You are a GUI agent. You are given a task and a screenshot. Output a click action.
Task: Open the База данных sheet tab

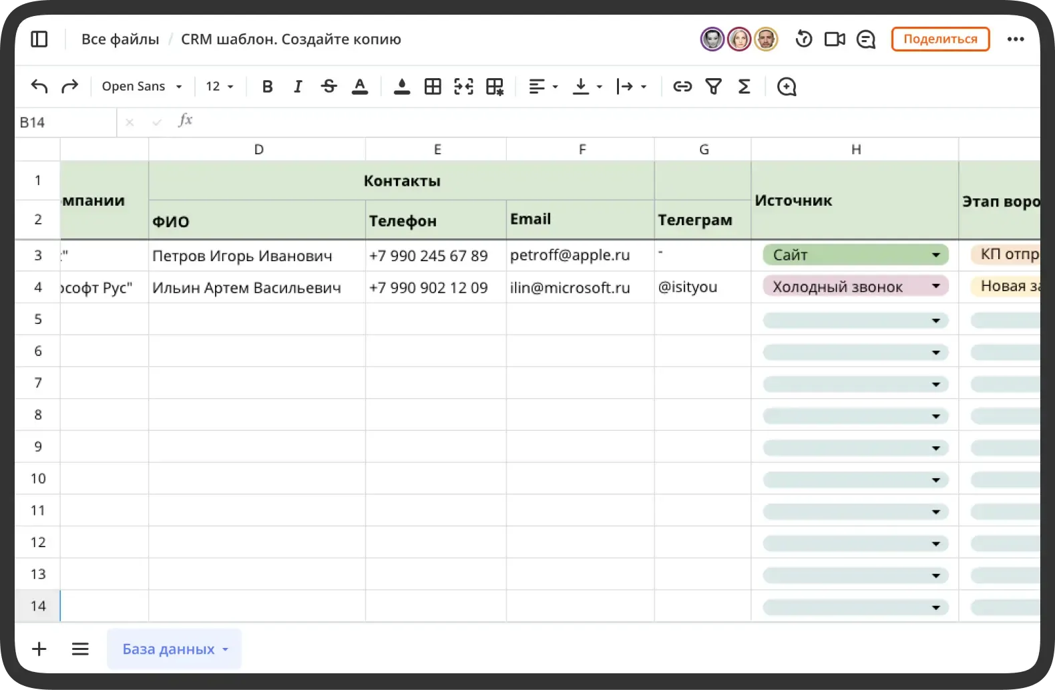click(168, 649)
